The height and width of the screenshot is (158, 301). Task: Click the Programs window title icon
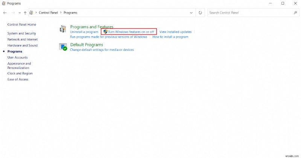(4, 3)
